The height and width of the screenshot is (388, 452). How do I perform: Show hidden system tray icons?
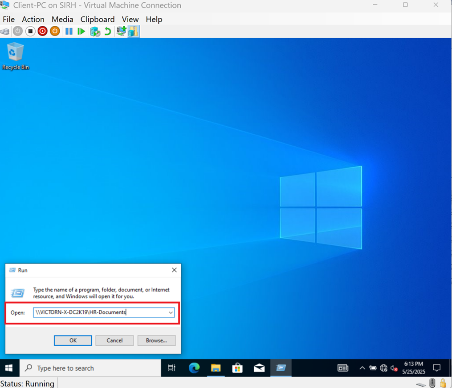tap(362, 368)
